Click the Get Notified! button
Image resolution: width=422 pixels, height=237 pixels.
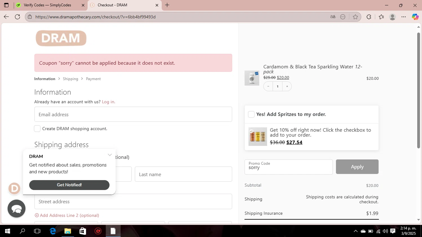click(x=69, y=185)
